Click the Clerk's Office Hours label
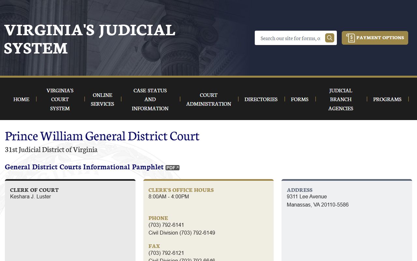Image resolution: width=417 pixels, height=261 pixels. click(x=181, y=190)
